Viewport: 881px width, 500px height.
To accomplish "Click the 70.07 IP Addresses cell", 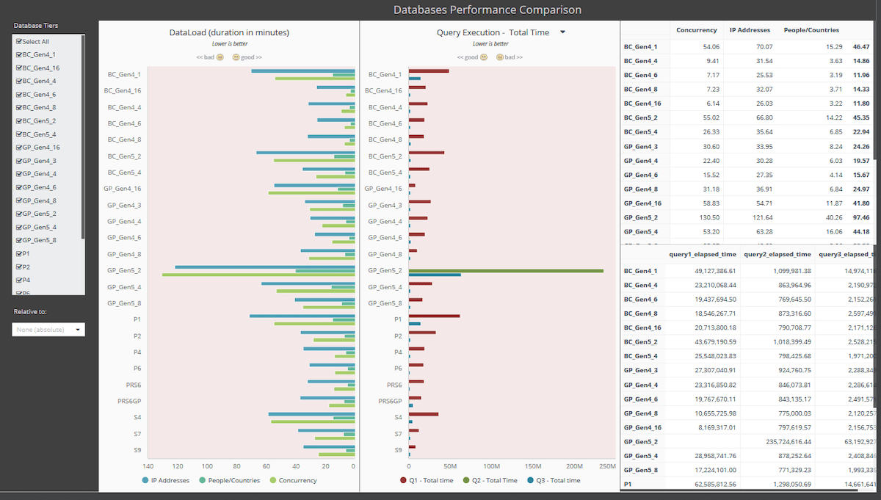I will point(764,46).
